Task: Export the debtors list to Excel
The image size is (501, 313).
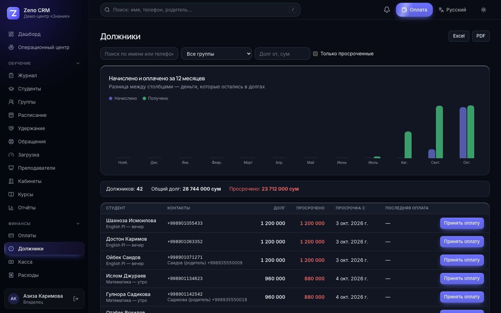Action: (459, 36)
